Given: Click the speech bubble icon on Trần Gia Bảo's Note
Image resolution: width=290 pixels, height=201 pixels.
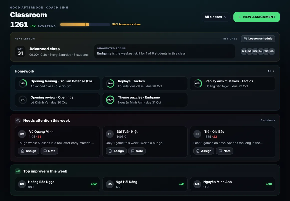Looking at the screenshot, I should (220, 151).
